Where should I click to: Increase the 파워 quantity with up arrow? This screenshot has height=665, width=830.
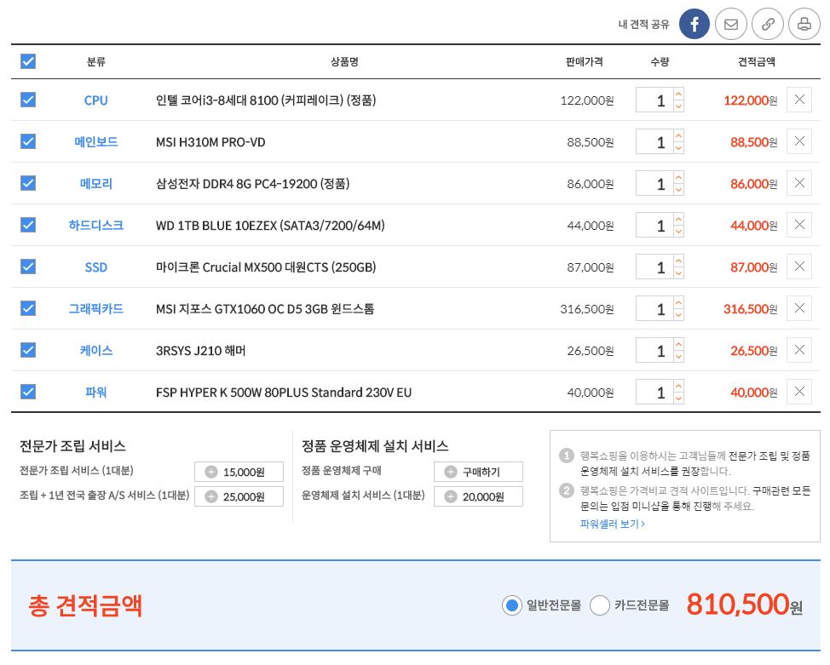678,387
